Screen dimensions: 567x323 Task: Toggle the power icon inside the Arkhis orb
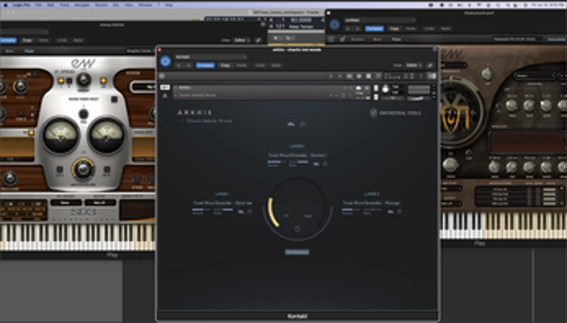tap(297, 229)
